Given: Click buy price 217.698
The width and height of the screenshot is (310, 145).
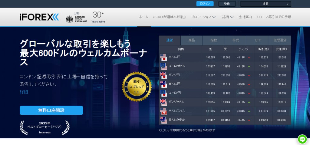Looking at the screenshot, I should (226, 76).
